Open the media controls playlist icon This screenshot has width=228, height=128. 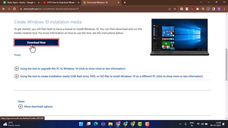pyautogui.click(x=203, y=9)
